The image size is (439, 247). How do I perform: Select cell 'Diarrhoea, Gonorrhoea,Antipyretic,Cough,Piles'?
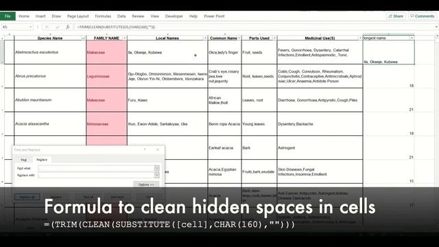(x=320, y=100)
